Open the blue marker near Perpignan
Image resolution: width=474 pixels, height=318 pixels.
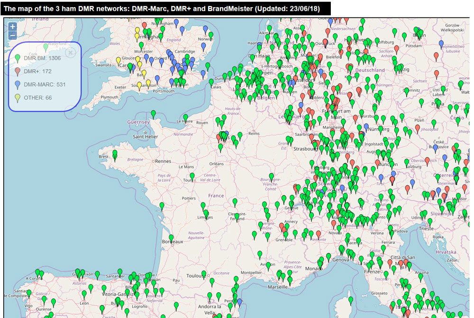pos(239,302)
